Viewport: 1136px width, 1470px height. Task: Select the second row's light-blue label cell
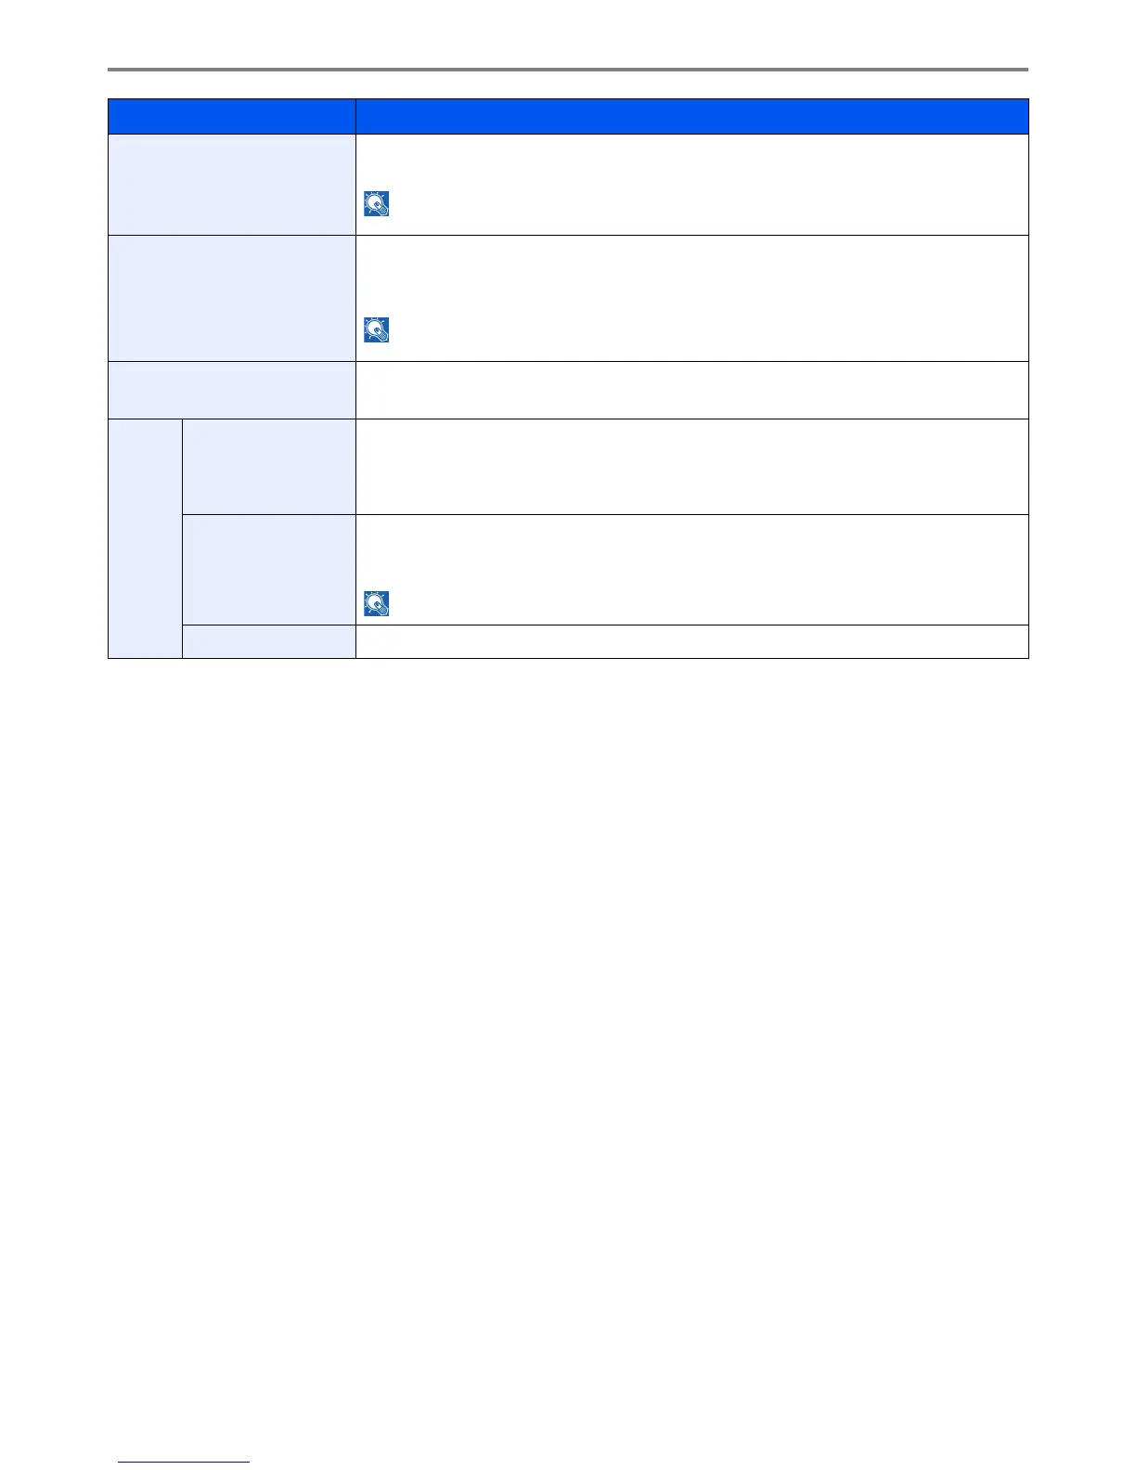point(232,299)
